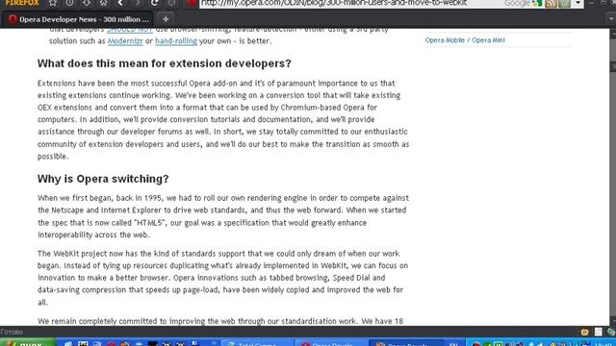Viewport: 616px width, 346px height.
Task: Click the red Opera site favicon in address bar
Action: coord(192,3)
